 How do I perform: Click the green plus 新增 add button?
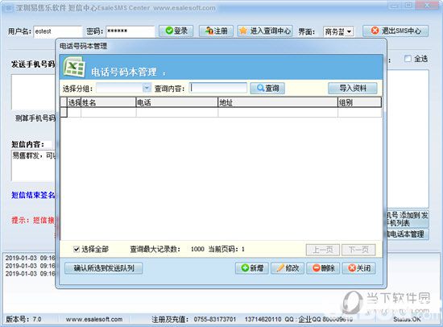(x=252, y=268)
